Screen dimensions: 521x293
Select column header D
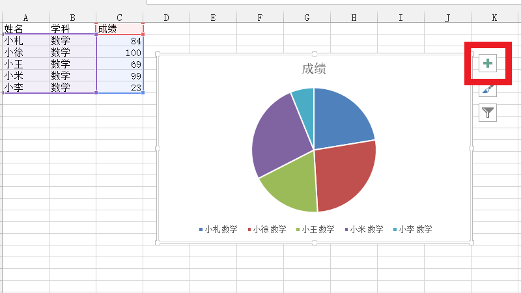pyautogui.click(x=166, y=18)
